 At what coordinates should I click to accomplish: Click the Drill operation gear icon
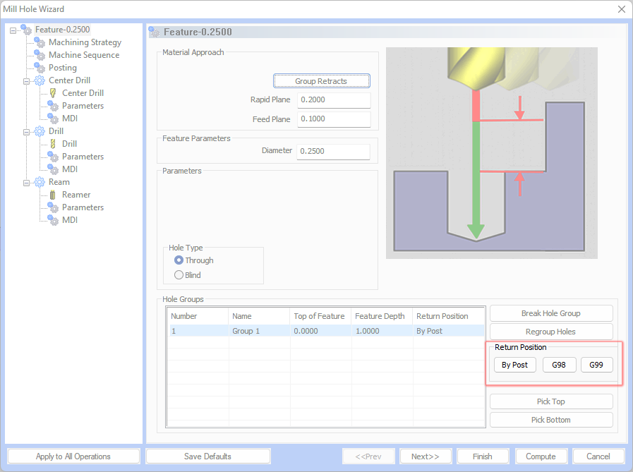click(x=40, y=131)
